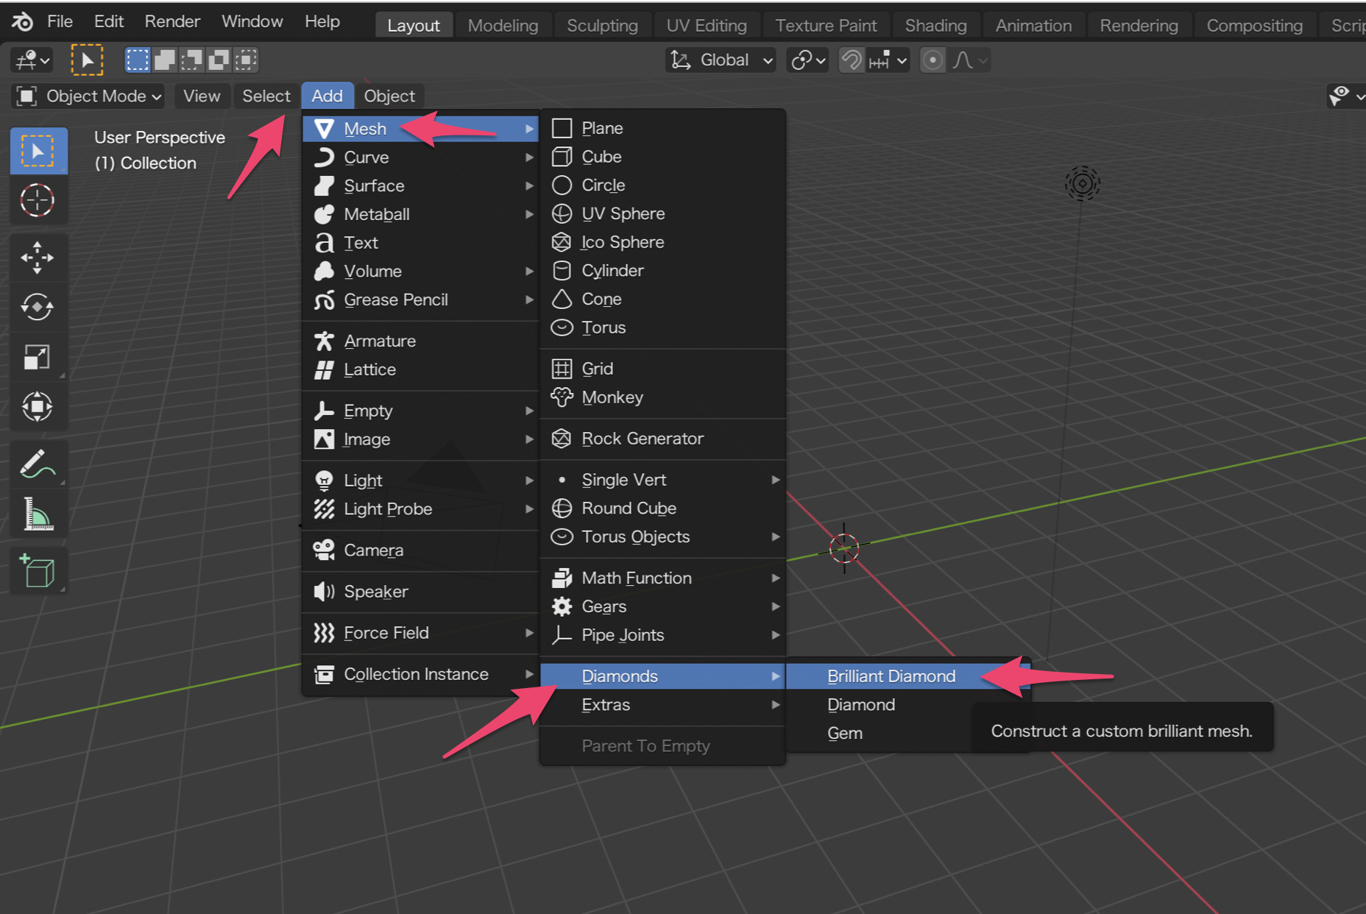
Task: Select the Select Box tool in the left toolbar
Action: 38,151
